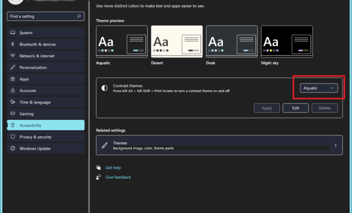Open Time & language settings

(46, 102)
